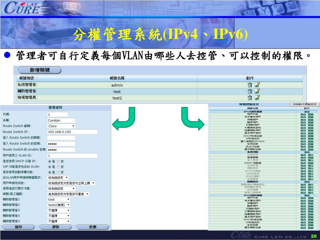
Task: Click 顯示 link for SNMP設定 row
Action: coord(311,174)
